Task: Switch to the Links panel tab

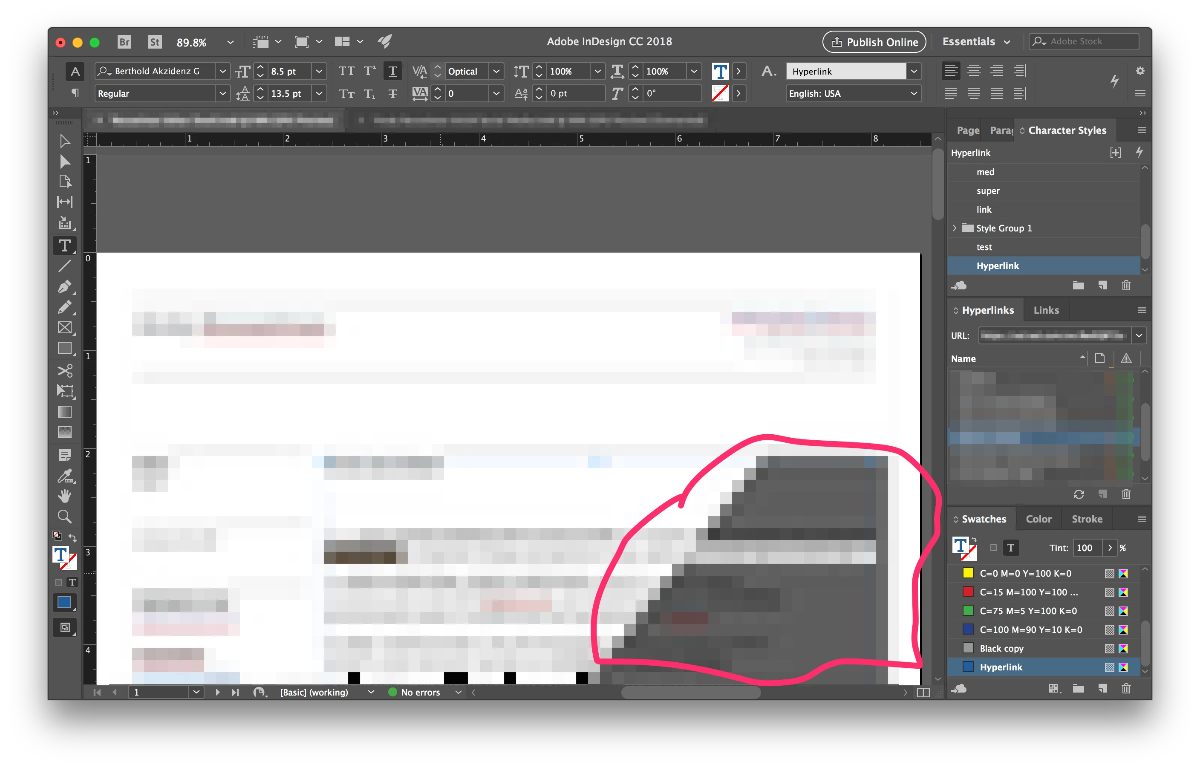Action: (1046, 310)
